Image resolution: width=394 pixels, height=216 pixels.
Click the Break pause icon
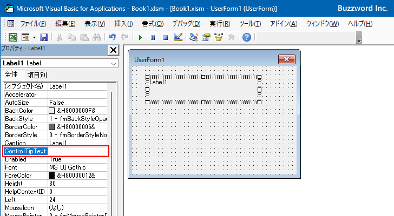pos(153,38)
